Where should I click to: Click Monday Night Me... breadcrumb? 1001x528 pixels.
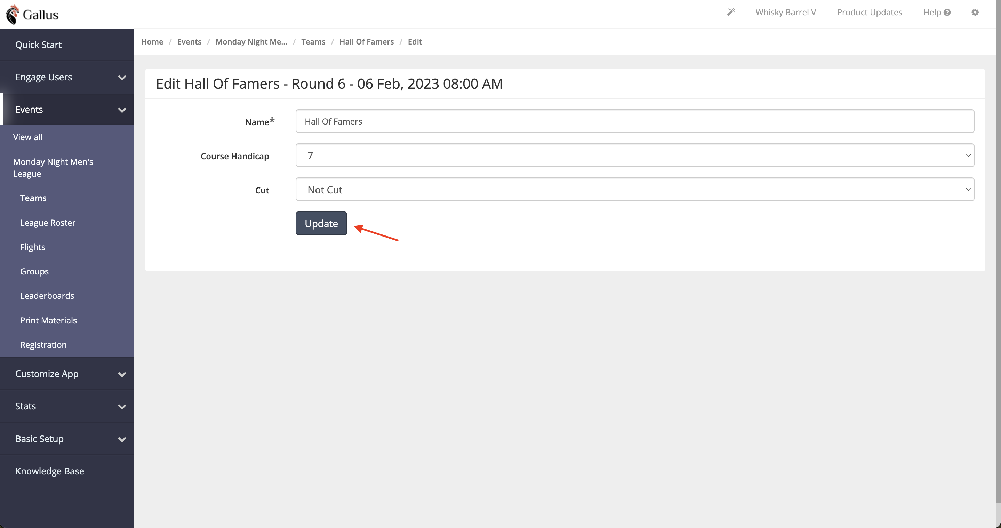click(251, 42)
